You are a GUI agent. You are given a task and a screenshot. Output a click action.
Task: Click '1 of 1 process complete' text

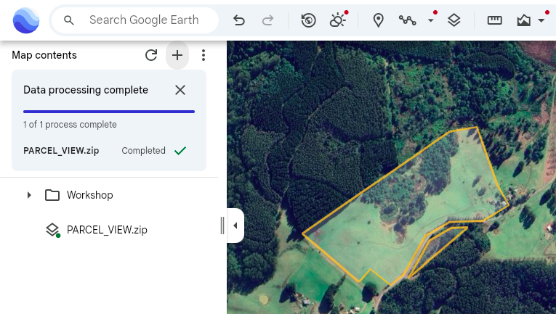coord(70,125)
